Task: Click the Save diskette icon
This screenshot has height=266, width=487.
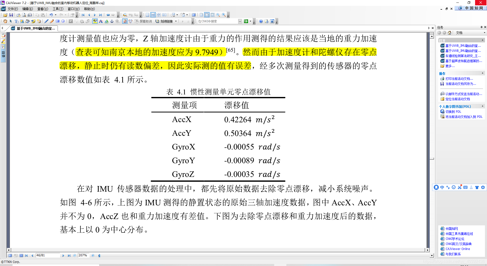Action: click(11, 15)
